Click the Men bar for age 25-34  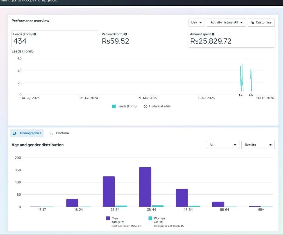pyautogui.click(x=109, y=192)
